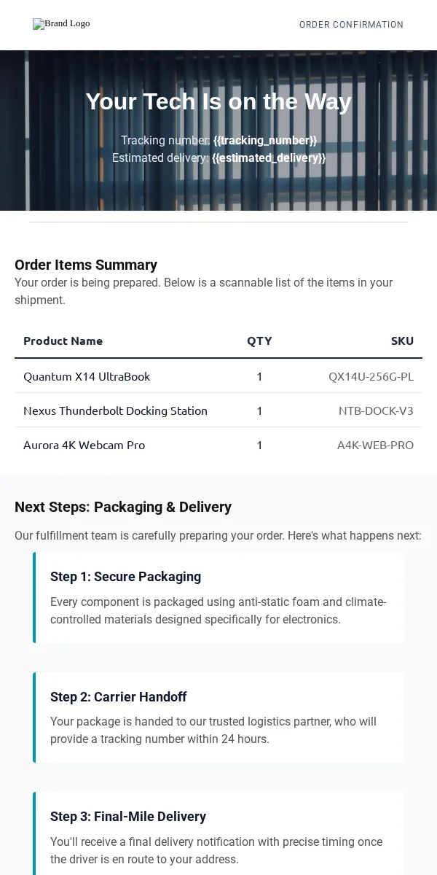Select the Nexus Thunderbolt Docking Station row

[x=219, y=411]
